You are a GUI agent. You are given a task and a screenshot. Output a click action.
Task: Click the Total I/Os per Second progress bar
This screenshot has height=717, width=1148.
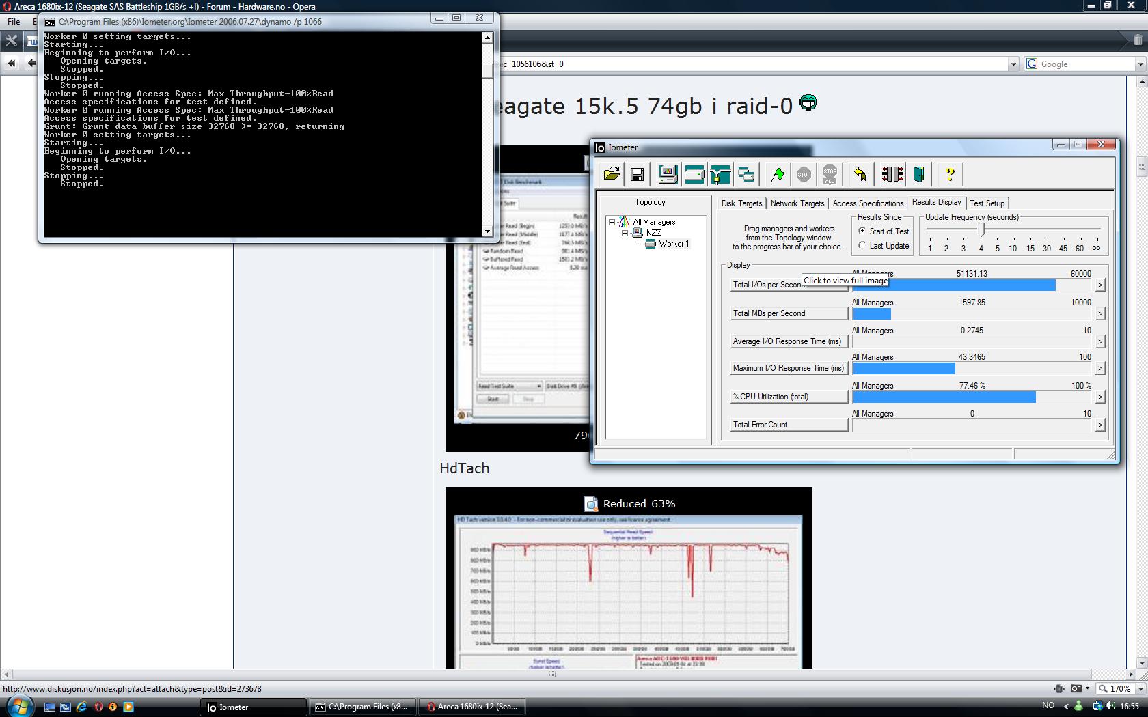pyautogui.click(x=972, y=285)
